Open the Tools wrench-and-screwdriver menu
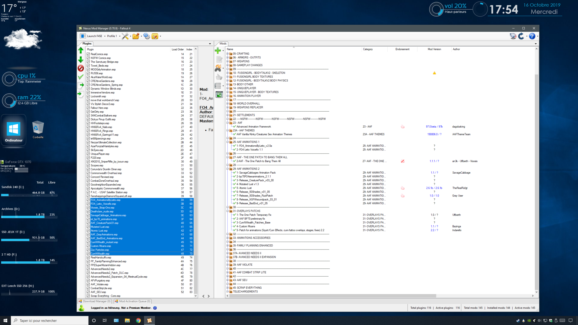The width and height of the screenshot is (578, 325). pos(125,36)
